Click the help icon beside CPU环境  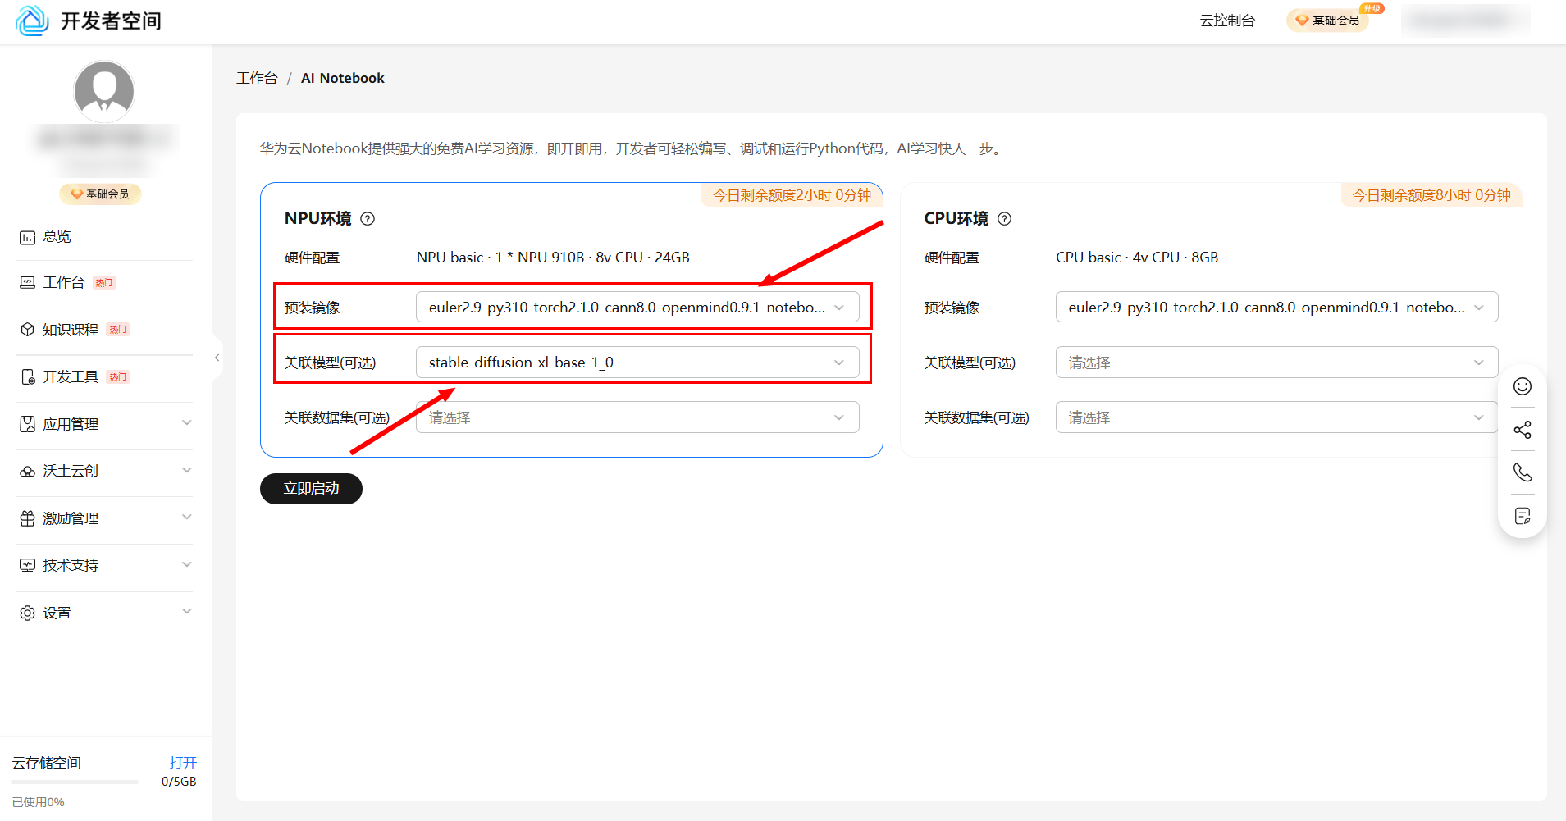(1004, 219)
